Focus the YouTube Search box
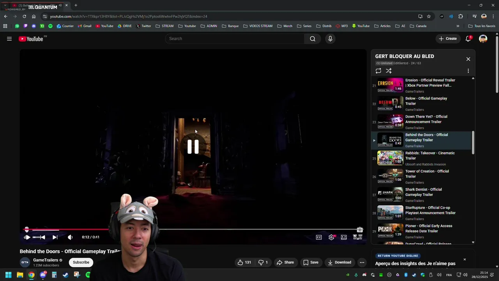This screenshot has height=281, width=499. [x=235, y=39]
